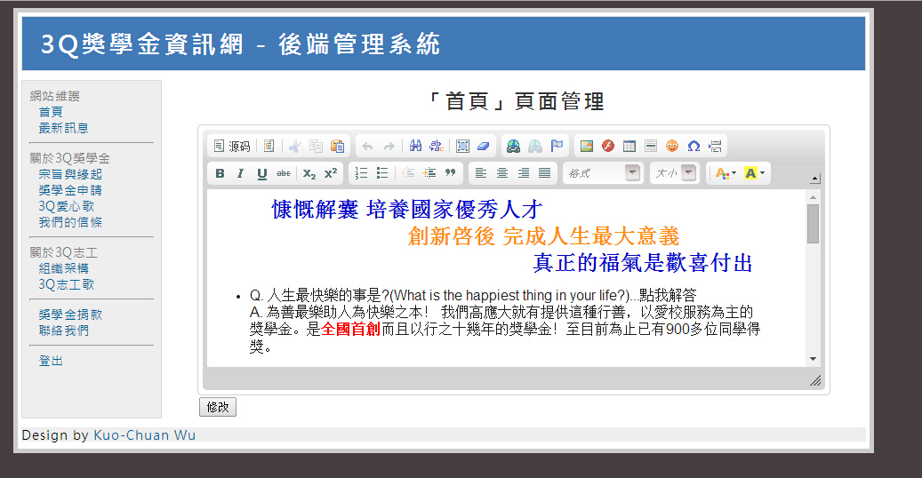Open 聯絡我們 page

(x=63, y=331)
